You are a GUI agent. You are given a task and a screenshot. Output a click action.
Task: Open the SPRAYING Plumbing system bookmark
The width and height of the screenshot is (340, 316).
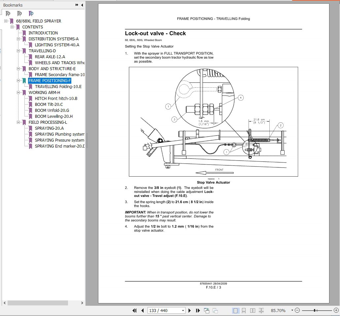coord(60,134)
